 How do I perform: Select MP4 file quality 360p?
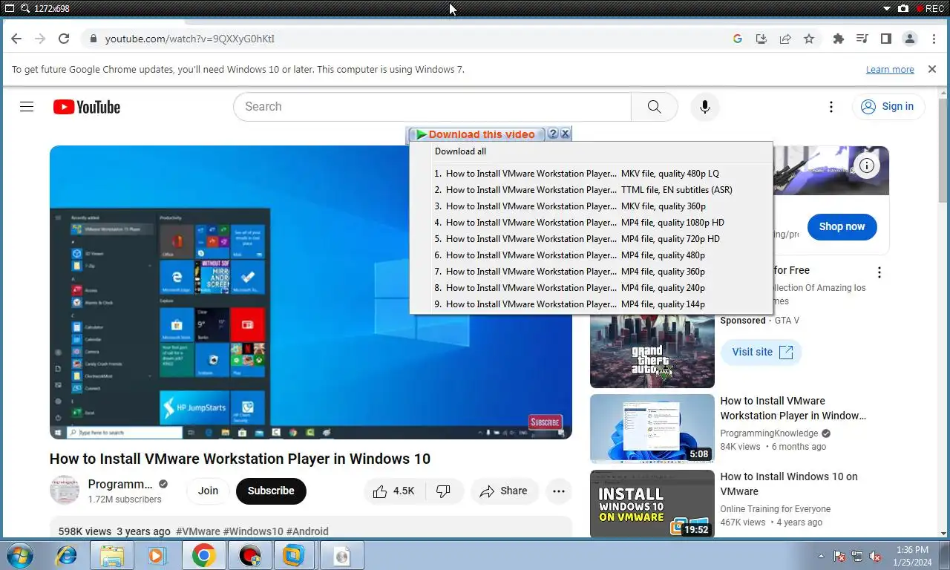tap(591, 272)
